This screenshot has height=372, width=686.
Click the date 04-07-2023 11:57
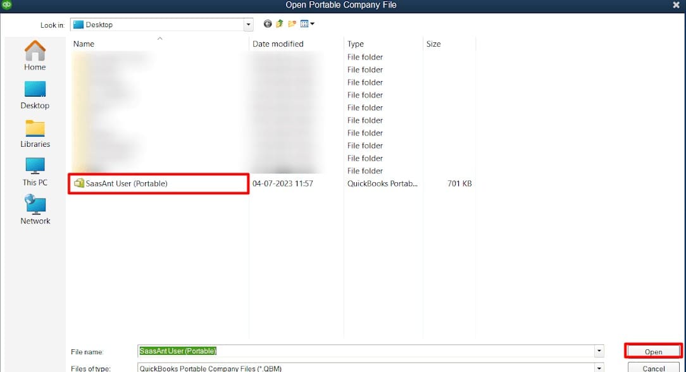click(x=283, y=183)
